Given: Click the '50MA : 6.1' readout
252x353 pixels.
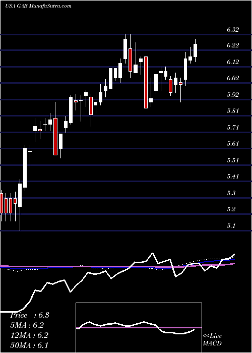Looking at the screenshot, I should 29,345.
